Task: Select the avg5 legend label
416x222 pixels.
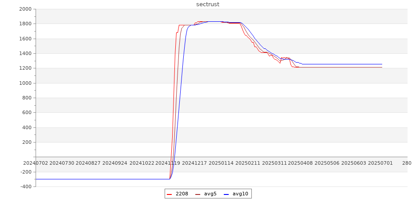Action: [210, 194]
